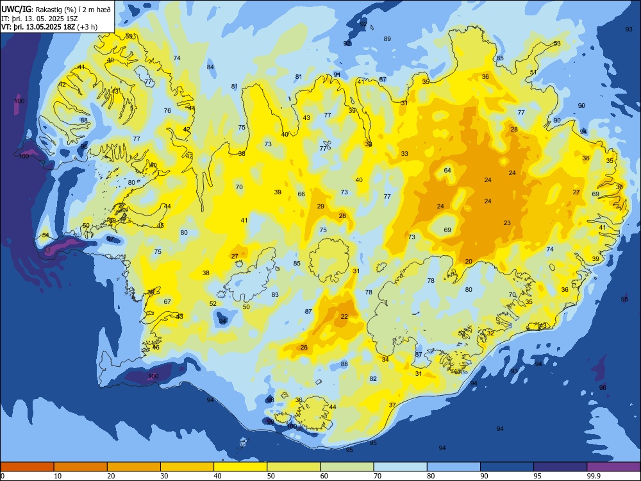Click the humidity value 98 on the map
Screen dimensions: 641x481
[271, 400]
